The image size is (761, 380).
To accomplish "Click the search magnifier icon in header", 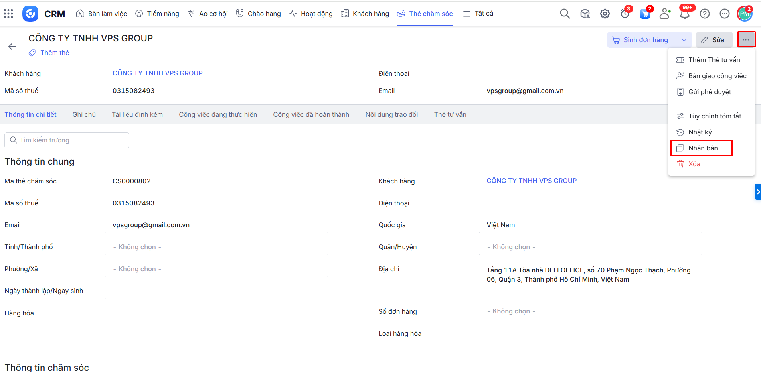I will pyautogui.click(x=565, y=14).
